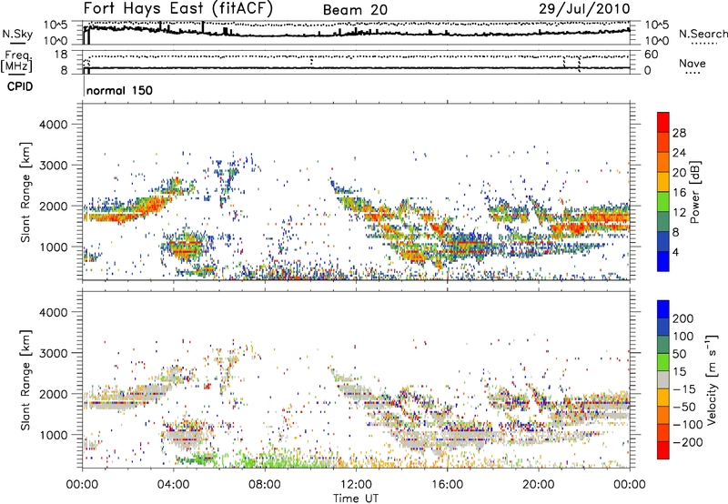This screenshot has width=728, height=504.
Task: Click '4000' on power panel axis
Action: click(54, 125)
